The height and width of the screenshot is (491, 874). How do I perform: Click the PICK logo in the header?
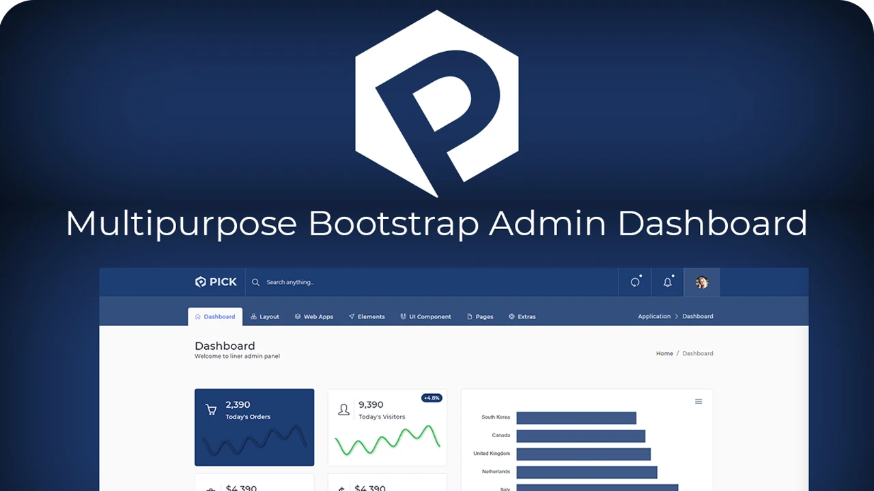tap(216, 282)
